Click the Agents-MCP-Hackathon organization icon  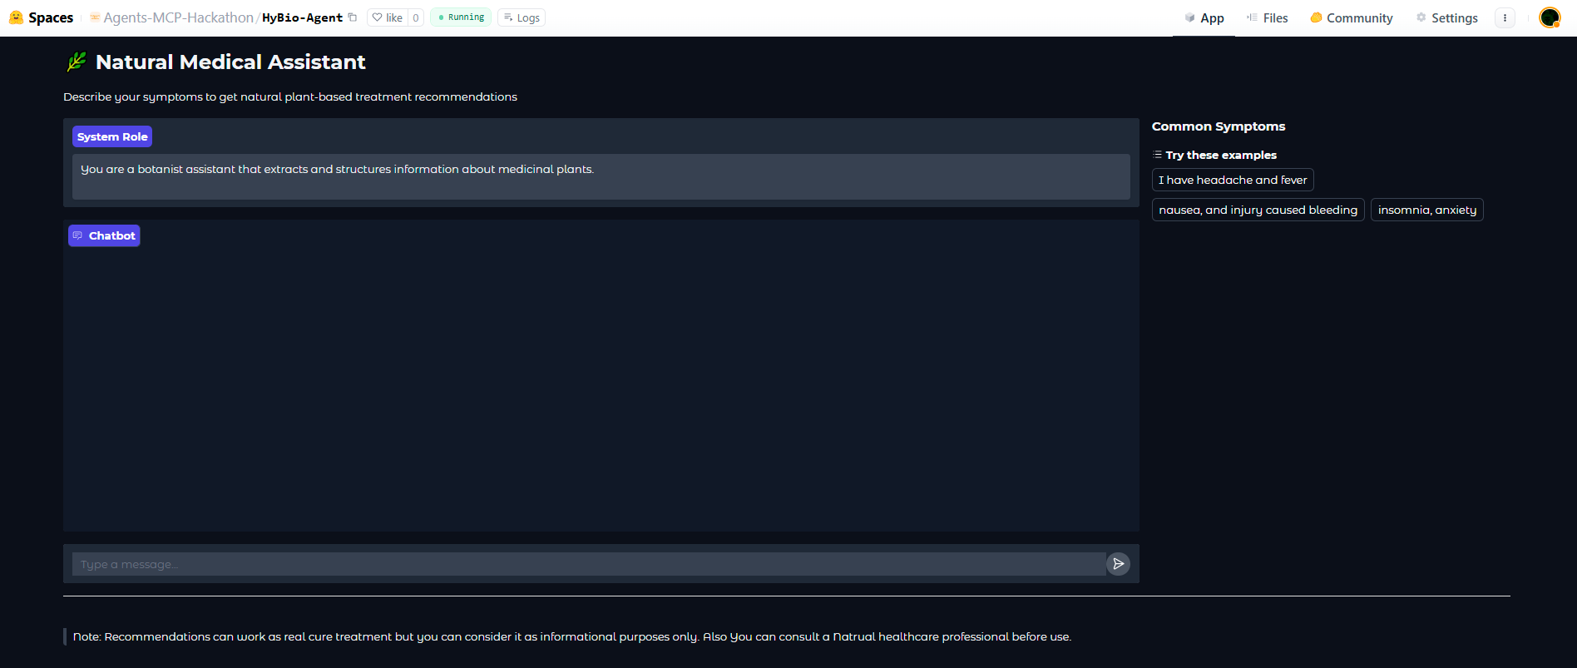point(95,17)
